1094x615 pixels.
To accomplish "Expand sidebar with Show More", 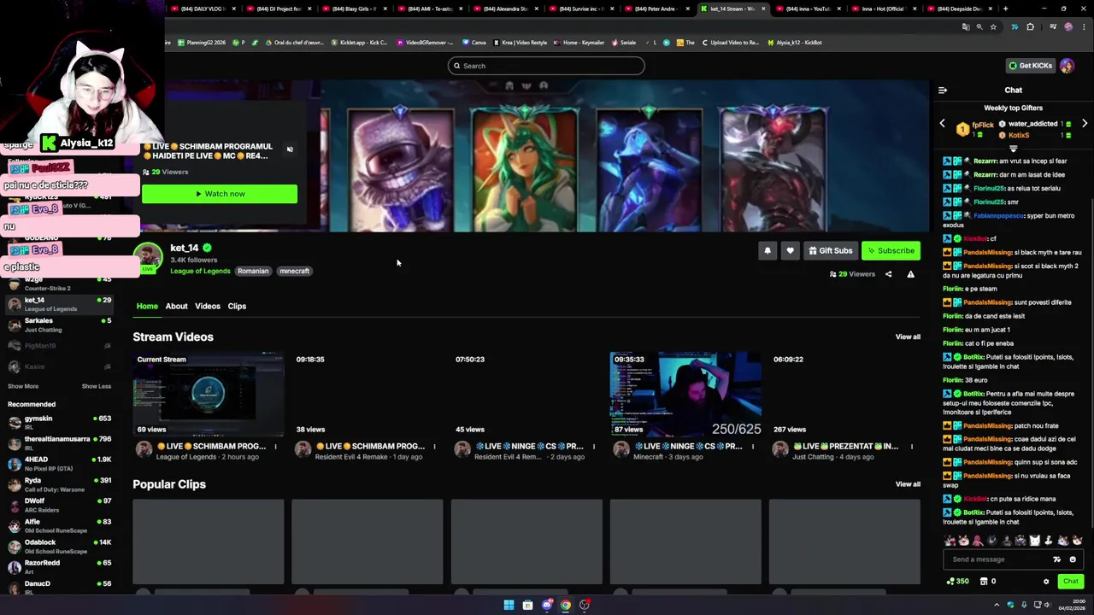I will tap(23, 386).
